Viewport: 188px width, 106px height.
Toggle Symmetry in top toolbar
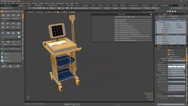(x=106, y=8)
